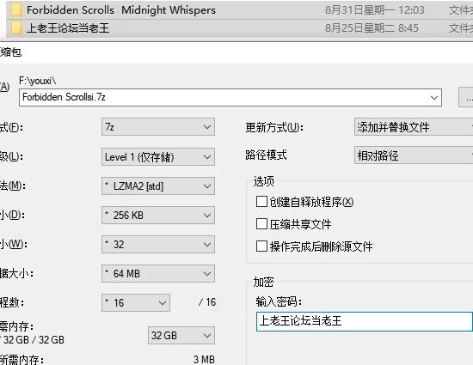Enable 创建自释放程序(X) checkbox
This screenshot has height=365, width=473.
pyautogui.click(x=261, y=202)
